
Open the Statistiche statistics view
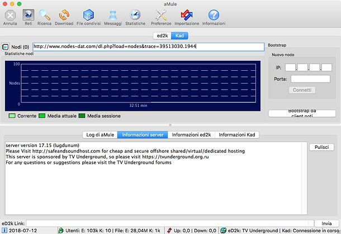coord(135,17)
